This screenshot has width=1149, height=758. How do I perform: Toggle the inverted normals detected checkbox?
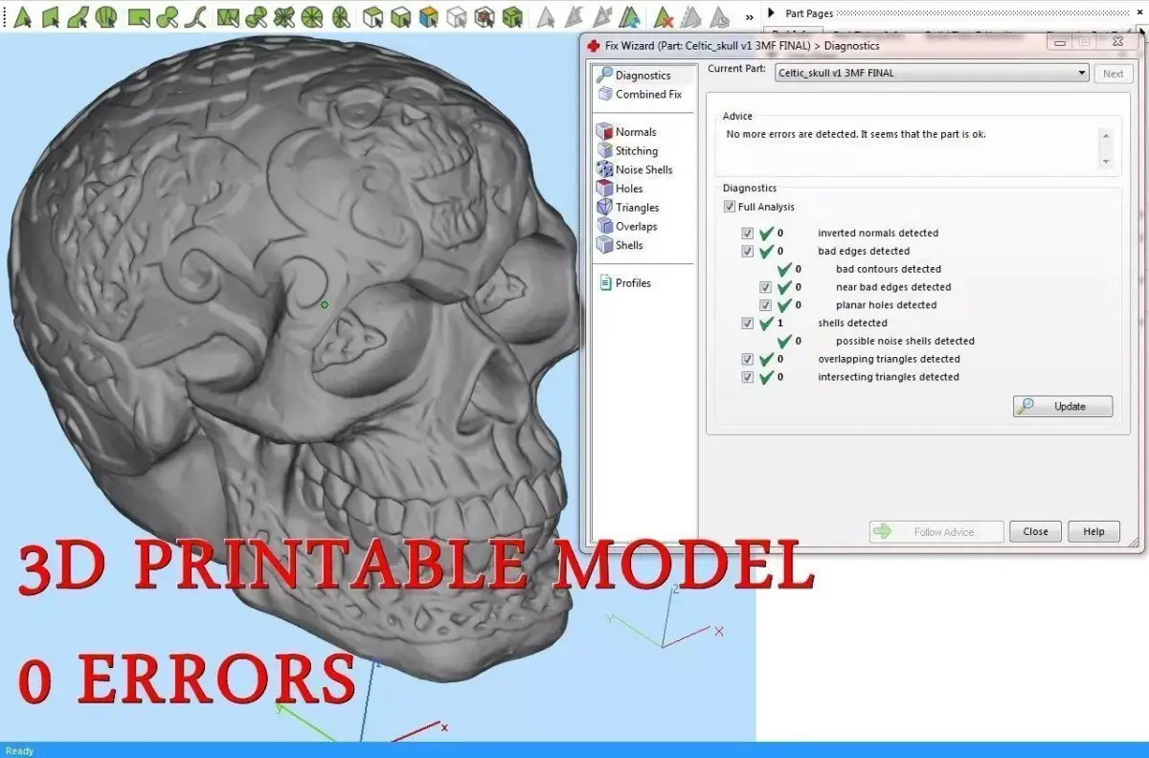(x=748, y=234)
